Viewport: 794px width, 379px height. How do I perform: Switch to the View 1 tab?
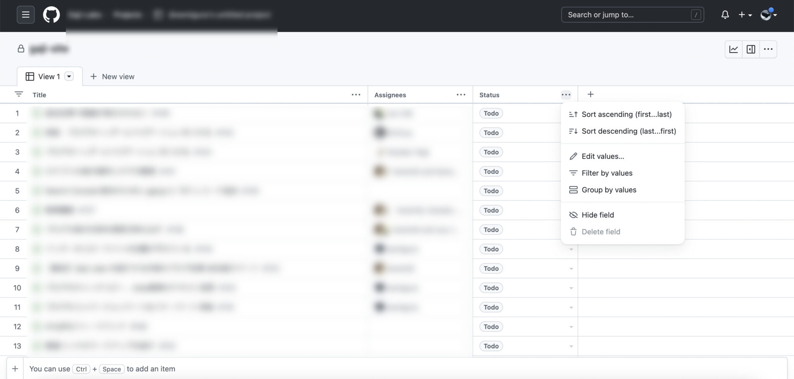(48, 76)
